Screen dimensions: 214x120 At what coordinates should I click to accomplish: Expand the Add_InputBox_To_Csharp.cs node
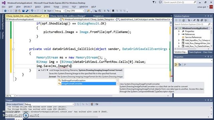click(179, 40)
